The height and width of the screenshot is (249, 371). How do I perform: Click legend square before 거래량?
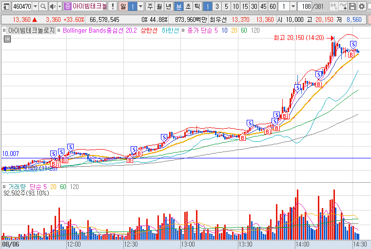tap(4, 187)
